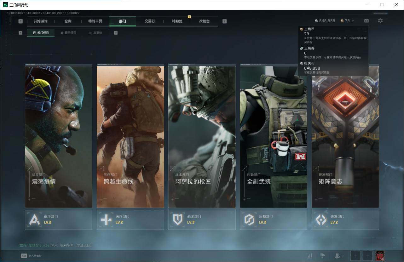The height and width of the screenshot is (262, 404).
Task: Switch to the 特勤处 tab
Action: tap(177, 21)
